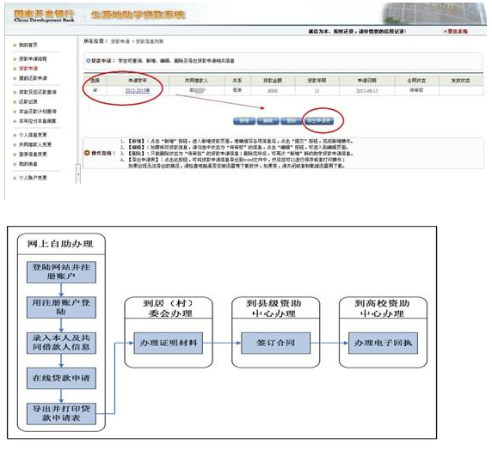Click the 删除 button
492x450 pixels.
pyautogui.click(x=292, y=121)
